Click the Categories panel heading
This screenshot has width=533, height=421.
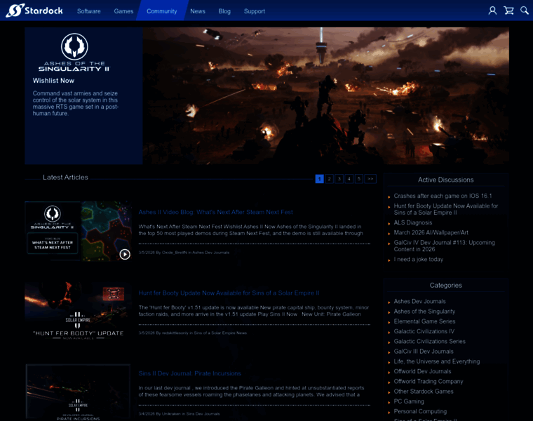pyautogui.click(x=445, y=286)
